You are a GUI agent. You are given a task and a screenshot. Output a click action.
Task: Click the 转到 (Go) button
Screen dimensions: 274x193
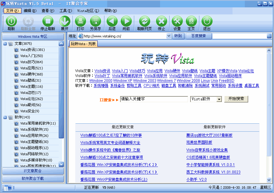[x=178, y=36]
